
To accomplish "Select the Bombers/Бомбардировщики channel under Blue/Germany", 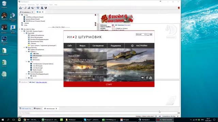I will [x=40, y=74].
